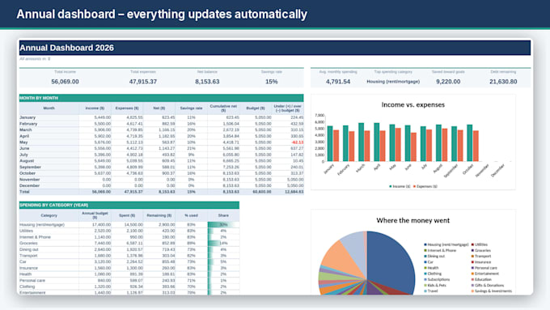Viewport: 550px width, 310px height.
Task: Select the Total income value 56,069.00
Action: tap(65, 82)
